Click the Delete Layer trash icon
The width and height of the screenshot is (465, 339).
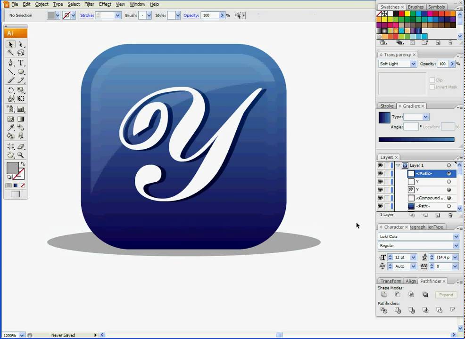(x=450, y=215)
